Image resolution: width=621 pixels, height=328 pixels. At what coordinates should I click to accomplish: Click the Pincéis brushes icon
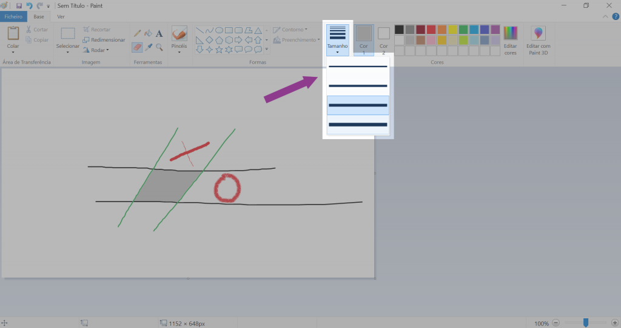pyautogui.click(x=179, y=34)
